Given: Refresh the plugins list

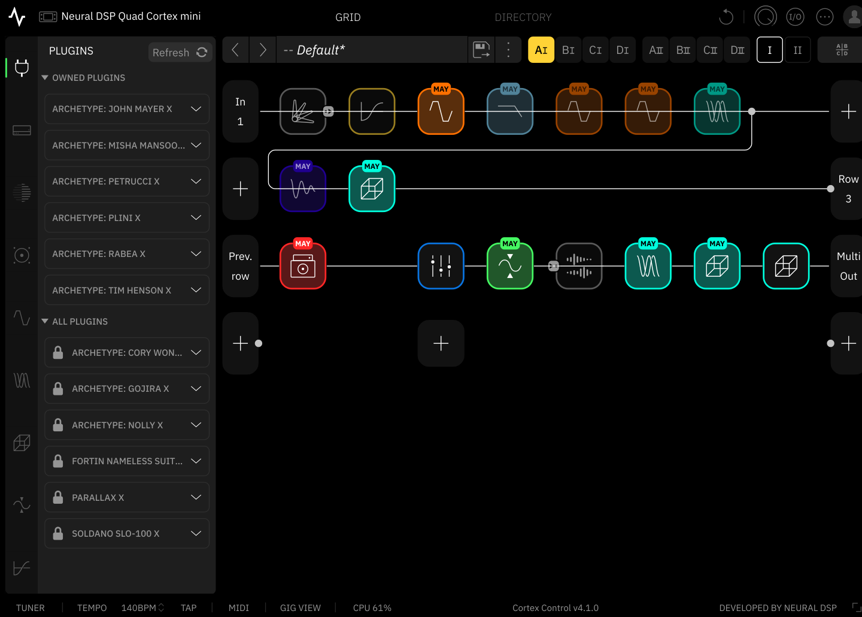Looking at the screenshot, I should tap(180, 53).
